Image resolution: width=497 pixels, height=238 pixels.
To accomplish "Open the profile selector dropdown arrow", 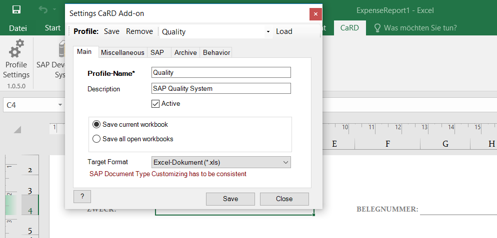I will (x=268, y=31).
